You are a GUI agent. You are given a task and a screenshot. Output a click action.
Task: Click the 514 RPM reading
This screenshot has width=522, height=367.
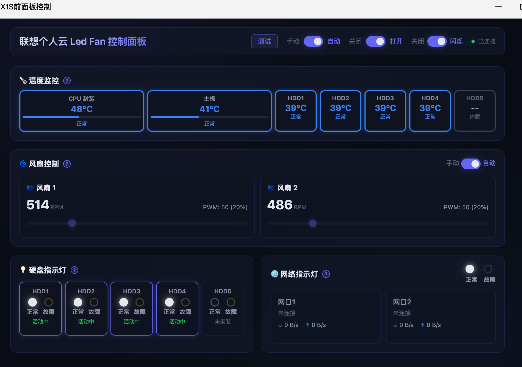point(45,205)
